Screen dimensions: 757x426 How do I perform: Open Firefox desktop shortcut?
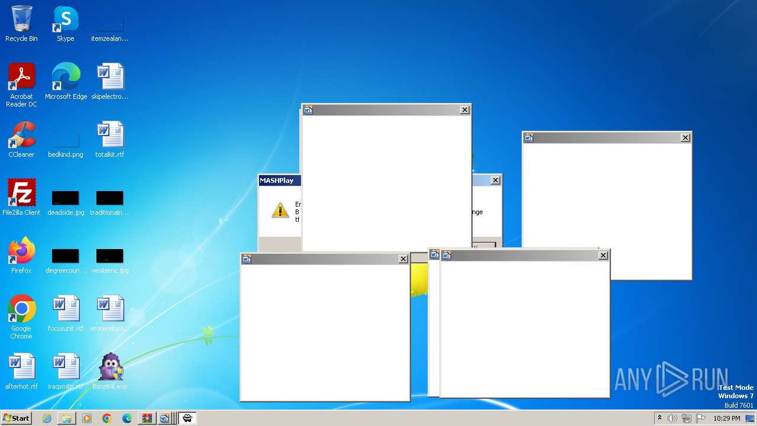21,256
